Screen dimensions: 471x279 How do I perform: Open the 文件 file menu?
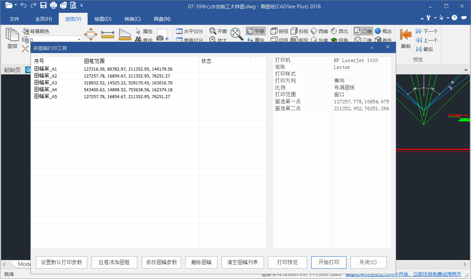14,19
